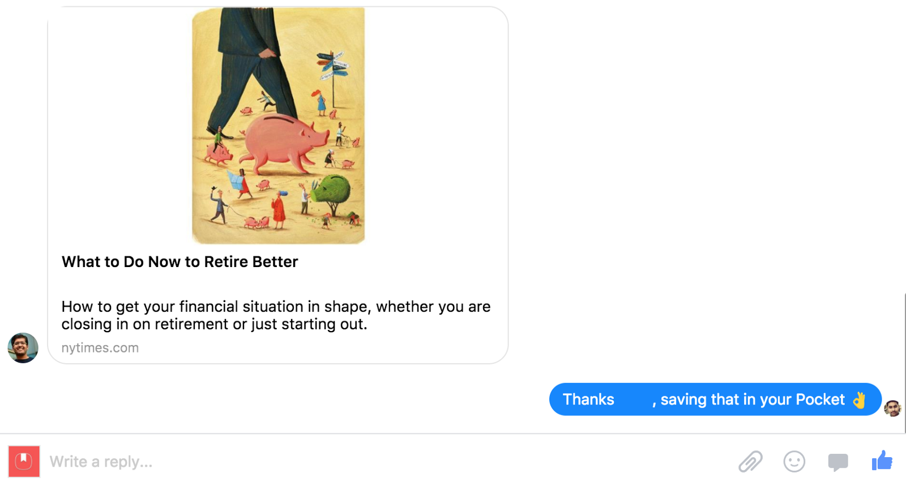Screen dimensions: 906x503
Task: Open the emoji picker smiley icon
Action: tap(794, 462)
